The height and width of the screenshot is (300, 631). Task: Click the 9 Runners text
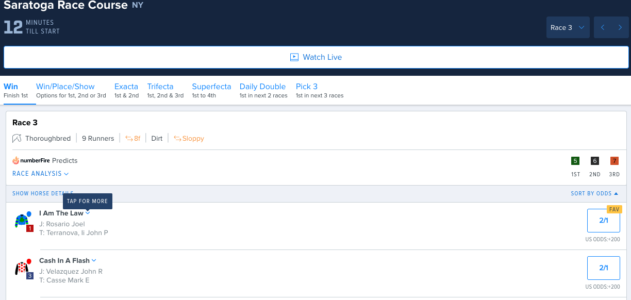tap(98, 138)
